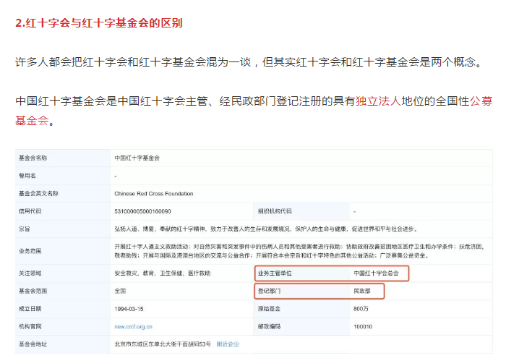Select the value 中国红十字会总会
The image size is (519, 361).
click(x=376, y=273)
